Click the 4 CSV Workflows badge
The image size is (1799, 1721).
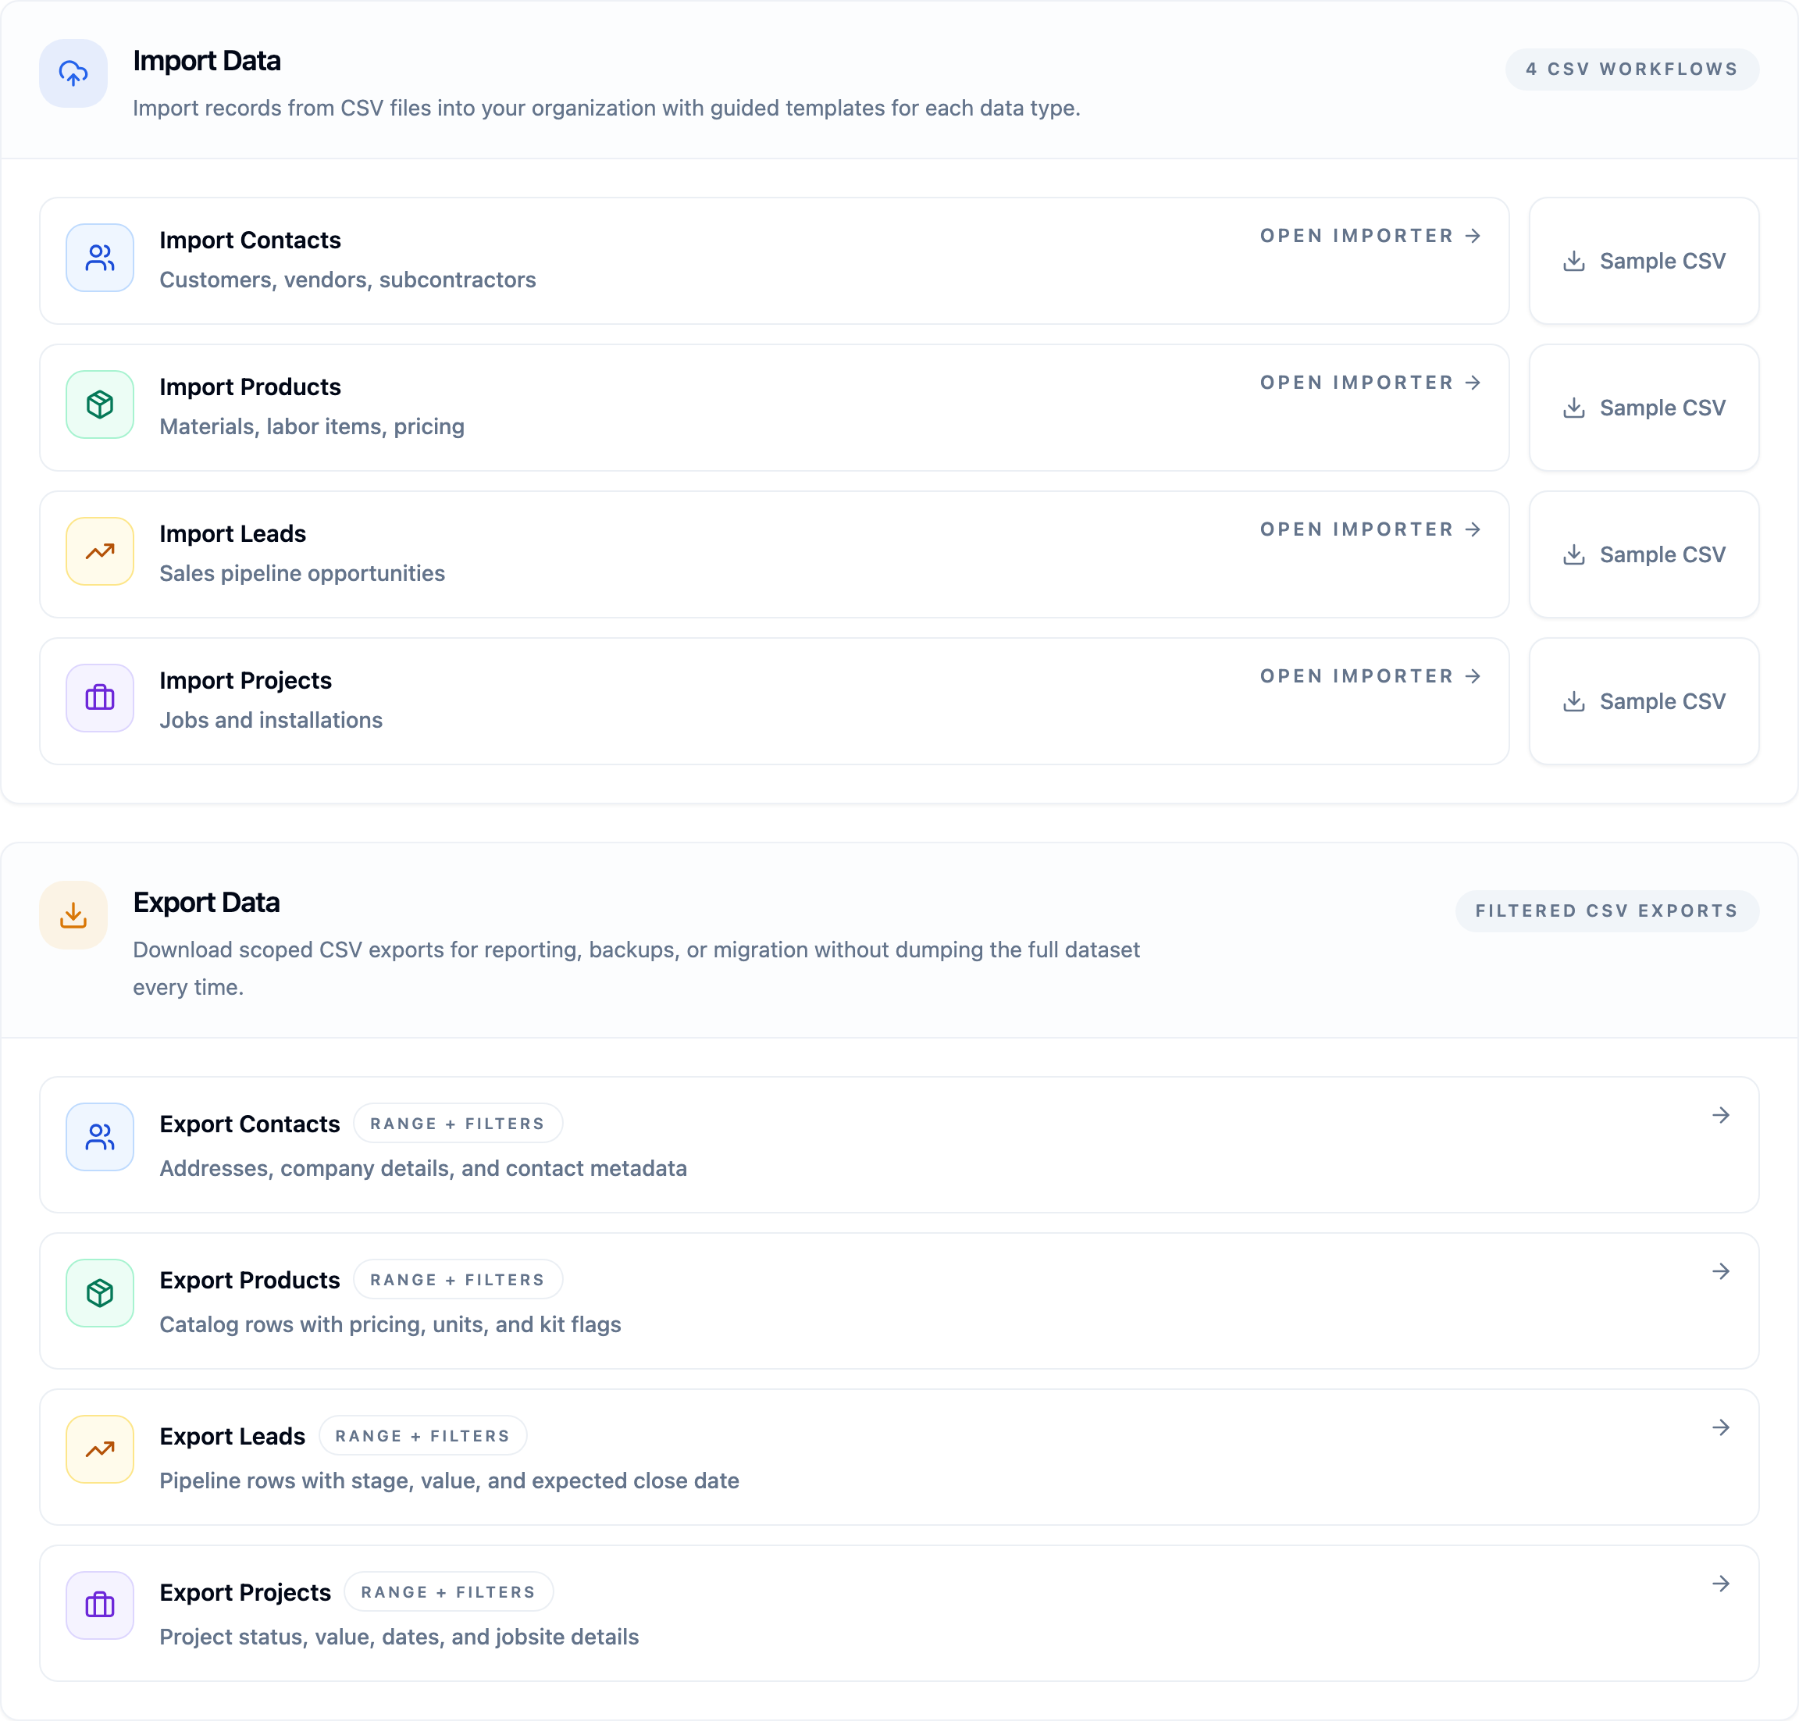(1632, 69)
